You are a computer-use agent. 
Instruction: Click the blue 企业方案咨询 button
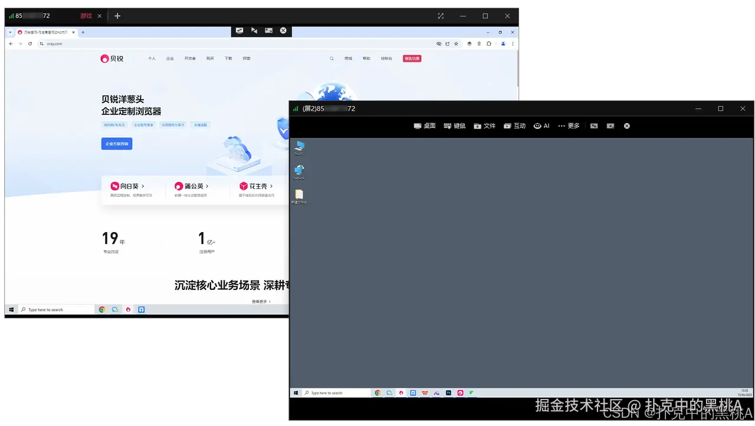coord(117,143)
